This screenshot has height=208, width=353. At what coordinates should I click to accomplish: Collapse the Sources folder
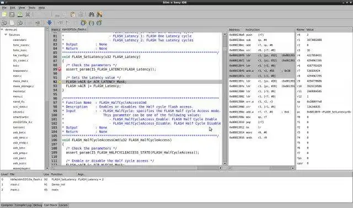coord(6,35)
